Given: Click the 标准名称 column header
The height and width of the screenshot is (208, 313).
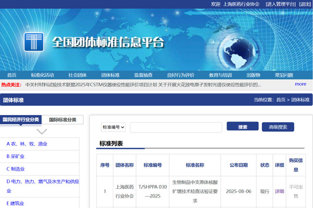Looking at the screenshot, I should coord(195,165).
